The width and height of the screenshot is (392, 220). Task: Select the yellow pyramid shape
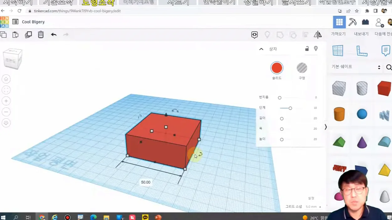(384, 170)
